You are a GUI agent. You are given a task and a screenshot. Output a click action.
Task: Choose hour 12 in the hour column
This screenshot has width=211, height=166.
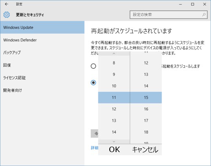pos(114,109)
